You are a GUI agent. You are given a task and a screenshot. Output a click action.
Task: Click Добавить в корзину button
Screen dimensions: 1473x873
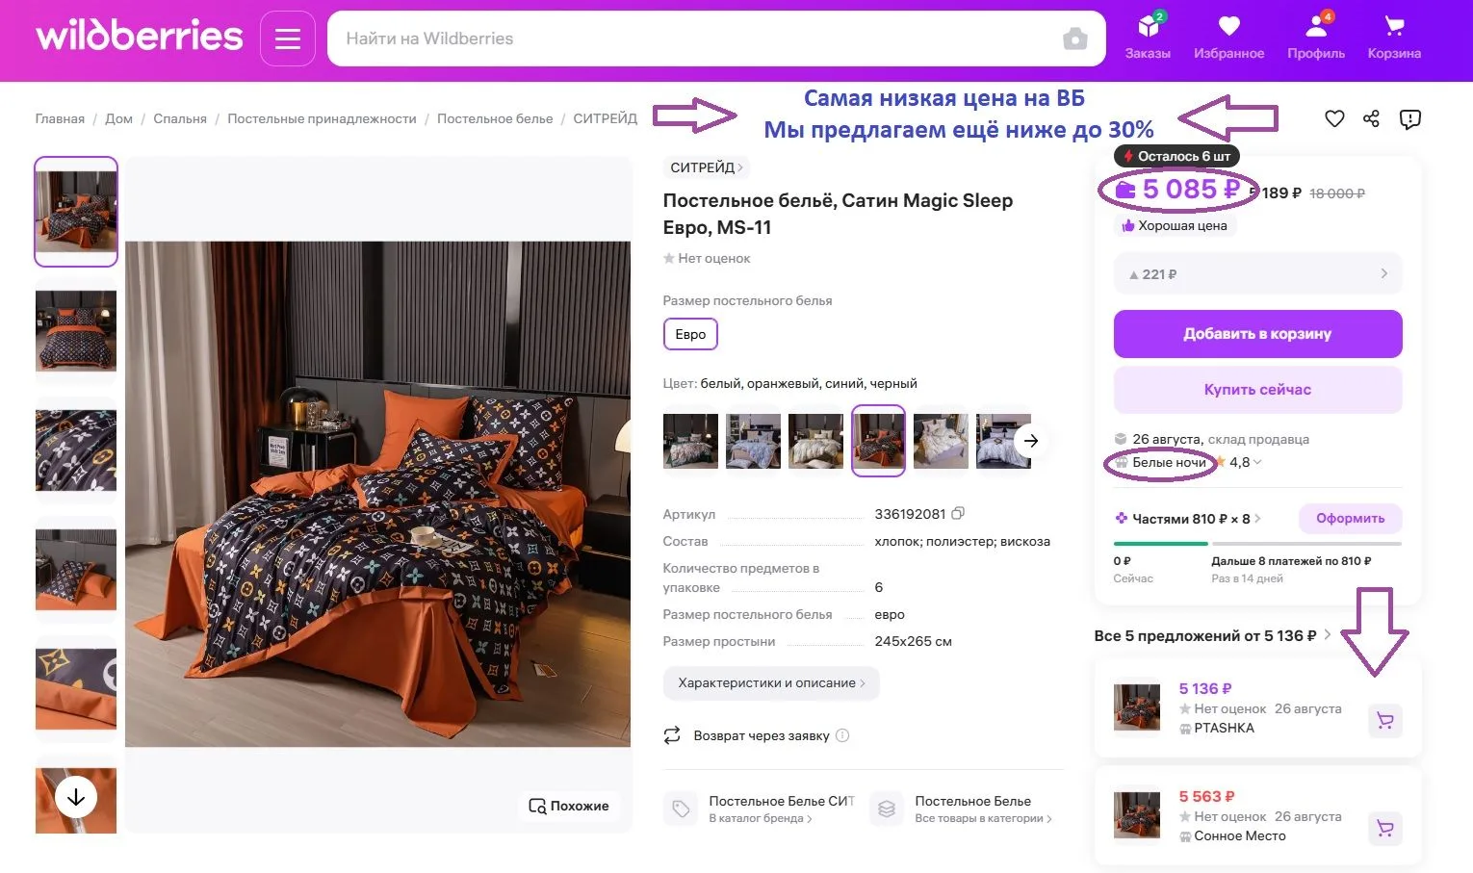click(x=1257, y=334)
